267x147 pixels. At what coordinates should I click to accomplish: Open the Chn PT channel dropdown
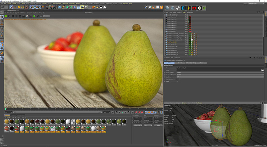[46, 16]
